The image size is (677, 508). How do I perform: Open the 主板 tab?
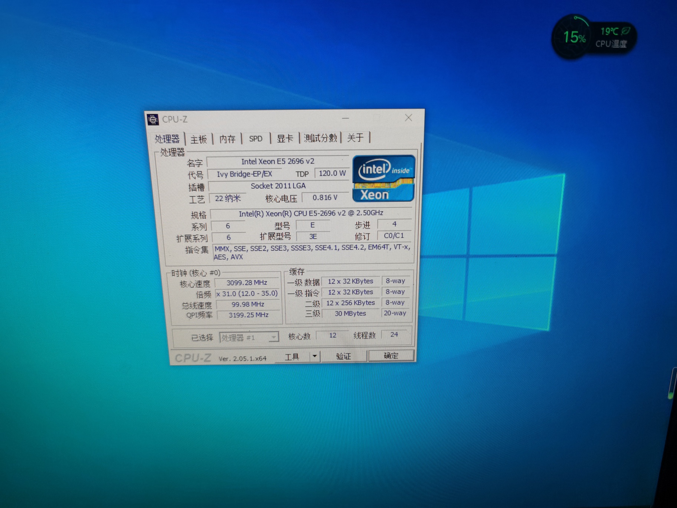tap(199, 139)
